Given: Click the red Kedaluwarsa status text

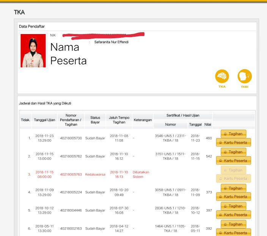Looking at the screenshot, I should pyautogui.click(x=95, y=174).
